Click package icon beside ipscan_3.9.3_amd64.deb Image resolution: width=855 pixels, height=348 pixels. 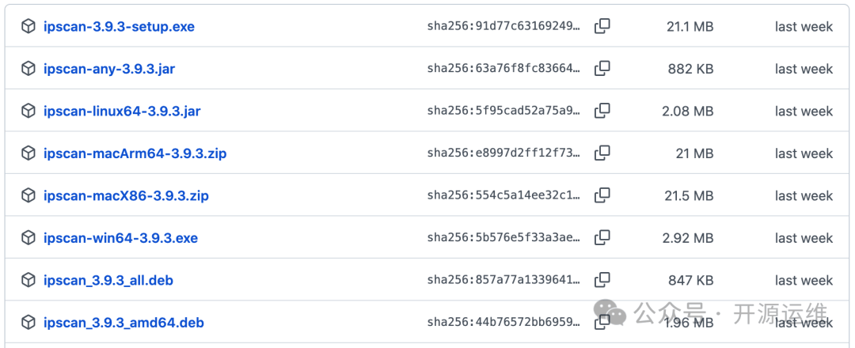(x=28, y=323)
